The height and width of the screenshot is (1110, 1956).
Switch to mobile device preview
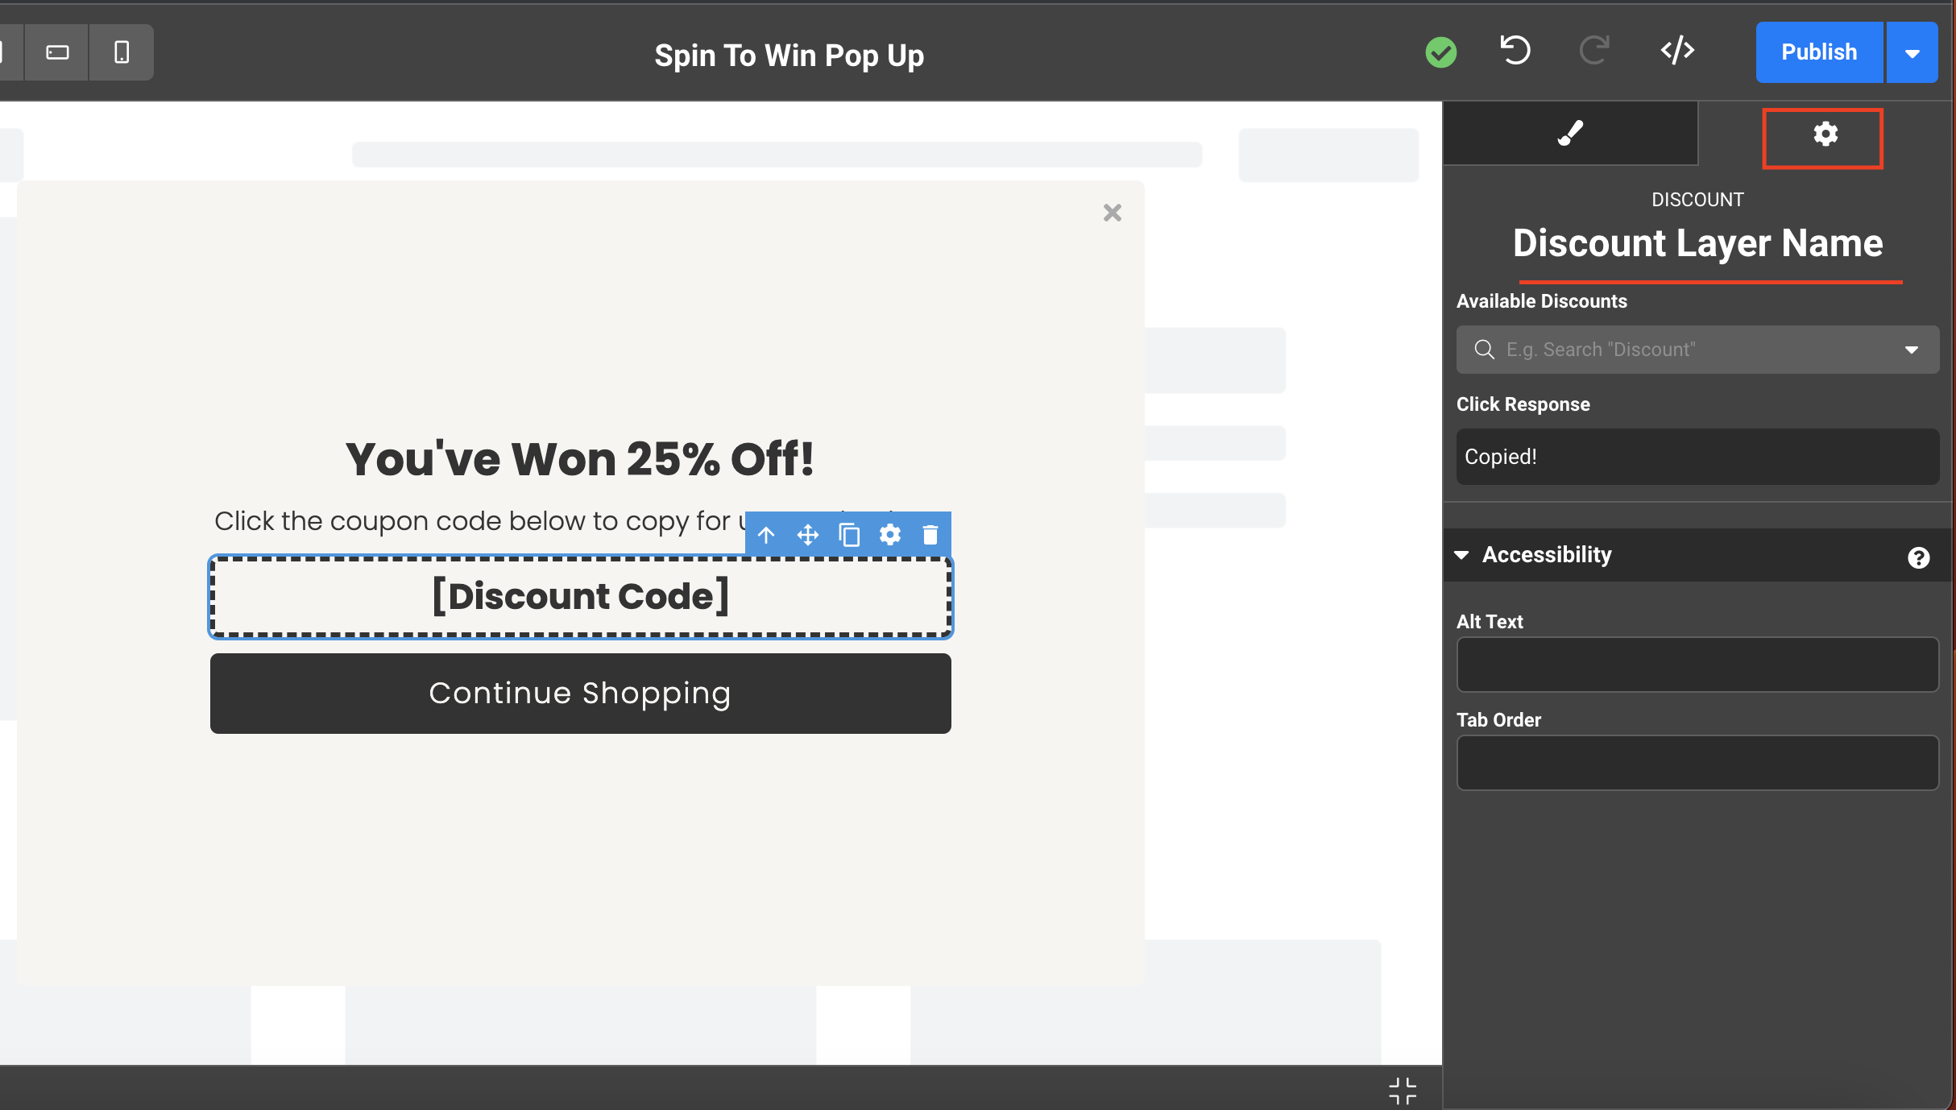pyautogui.click(x=122, y=53)
